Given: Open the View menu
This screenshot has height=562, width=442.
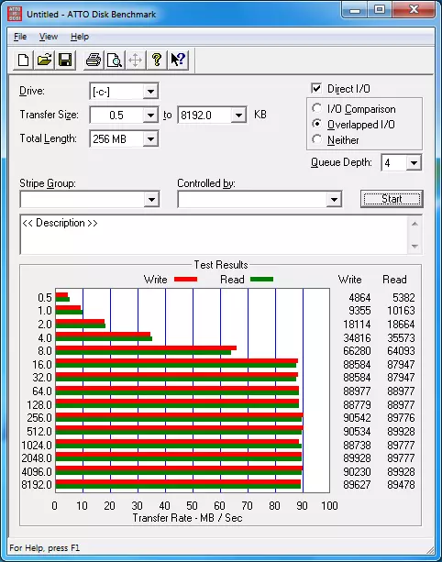Looking at the screenshot, I should pos(49,37).
